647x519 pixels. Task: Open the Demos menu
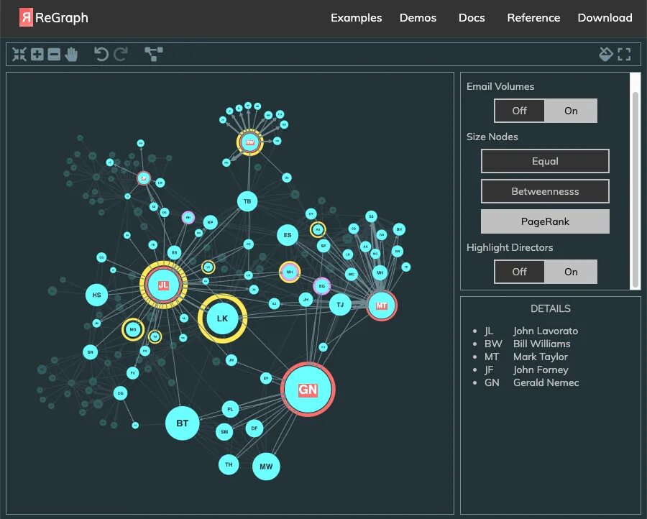(418, 18)
